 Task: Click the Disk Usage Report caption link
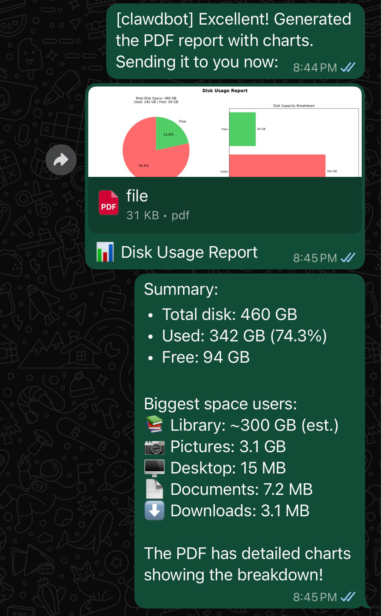point(189,252)
